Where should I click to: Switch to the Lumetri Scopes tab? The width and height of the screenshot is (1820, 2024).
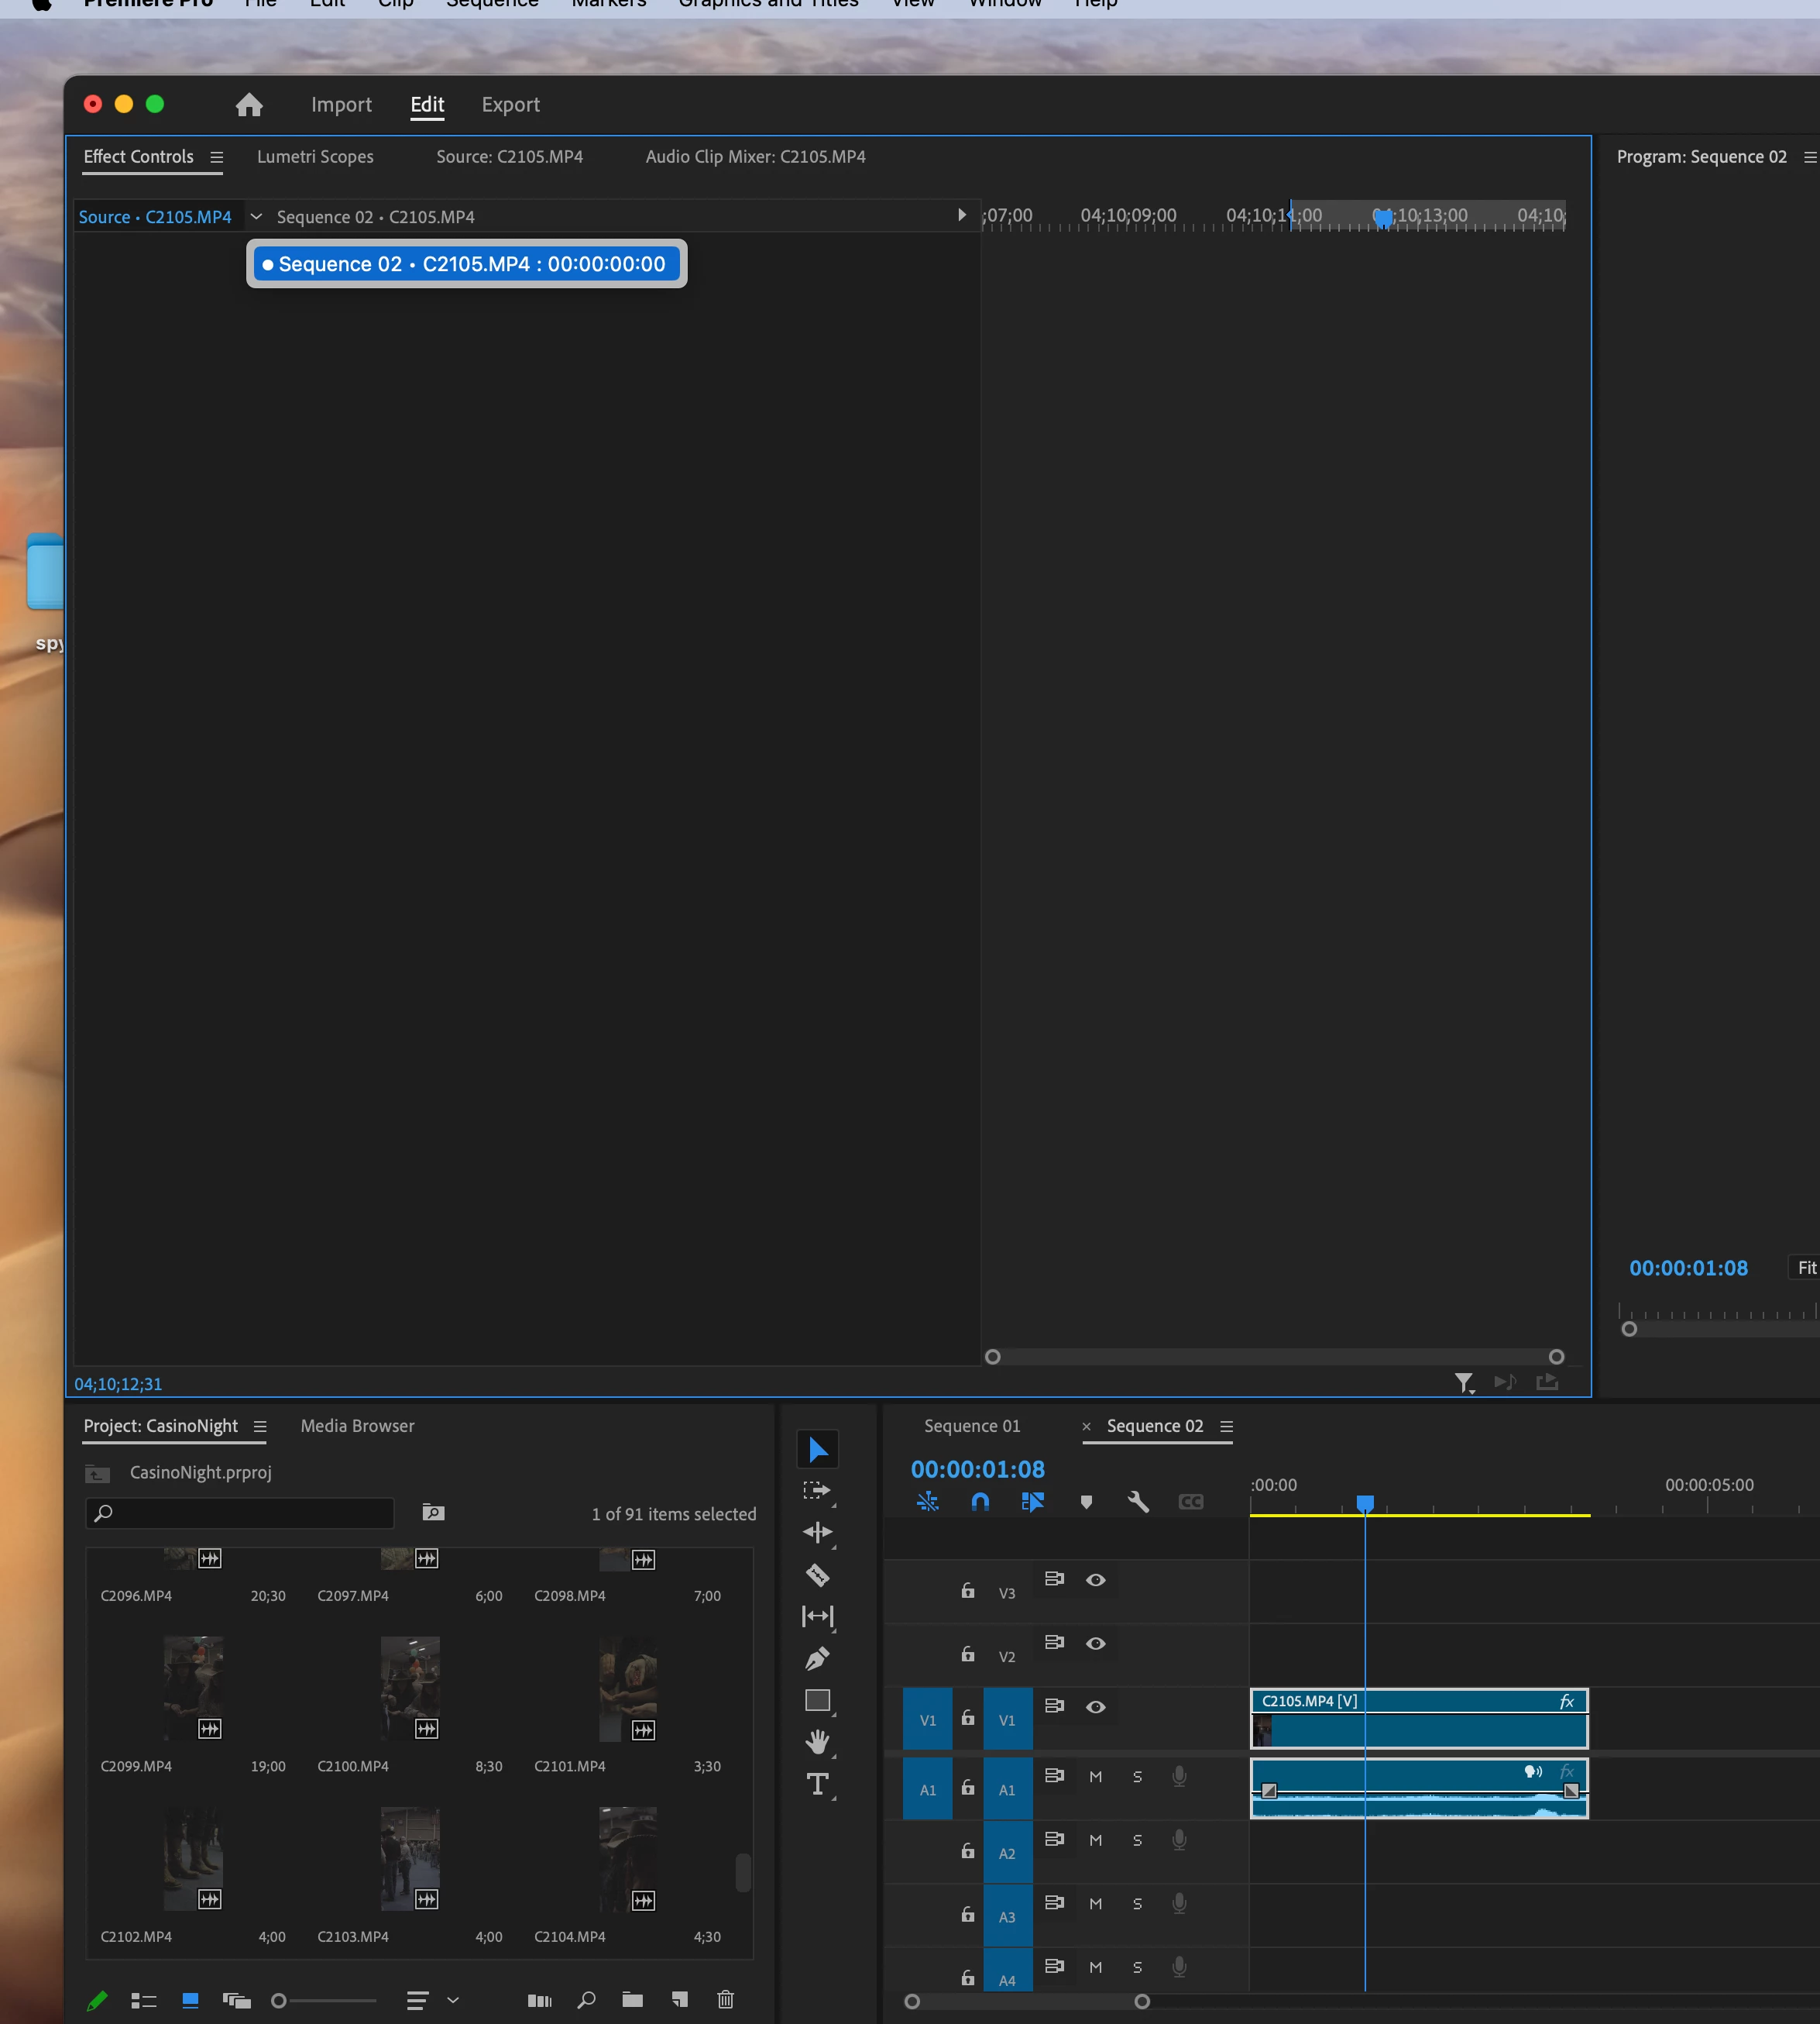coord(315,157)
